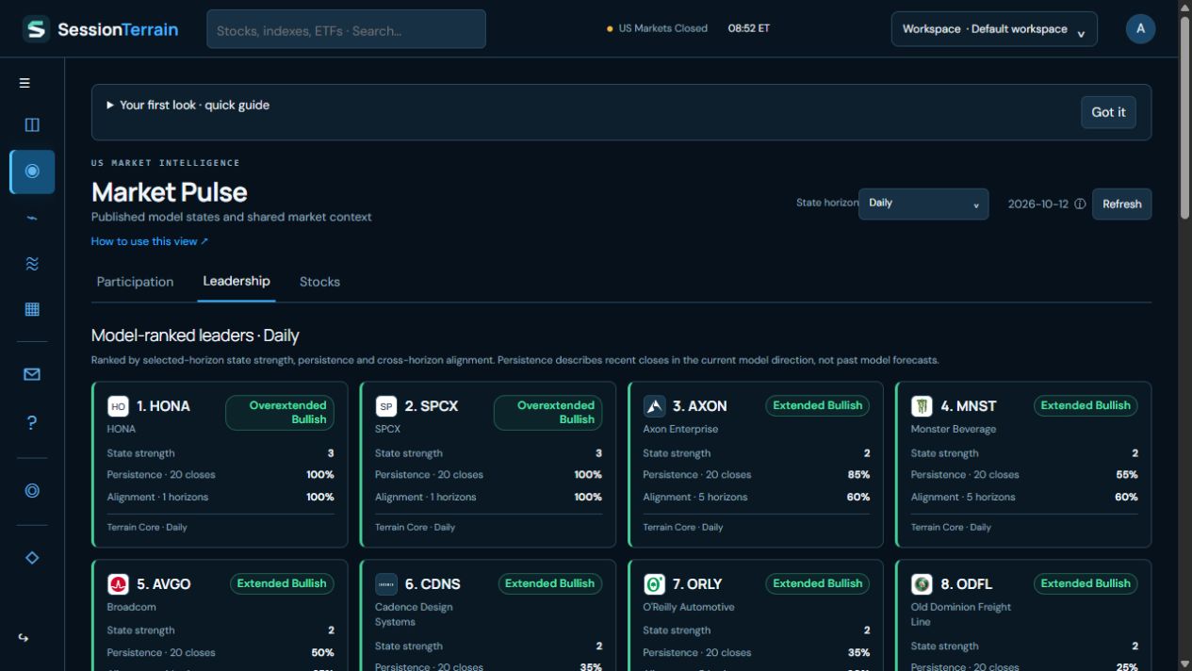This screenshot has height=671, width=1192.
Task: Select the Leadership tab
Action: 237,281
